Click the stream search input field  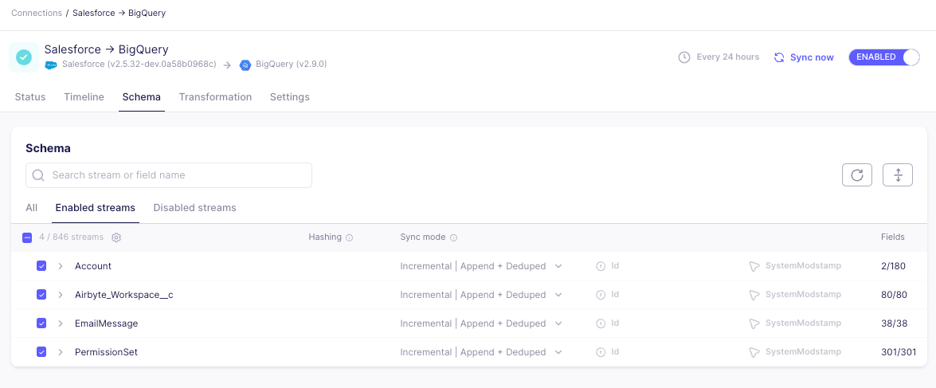click(x=169, y=175)
